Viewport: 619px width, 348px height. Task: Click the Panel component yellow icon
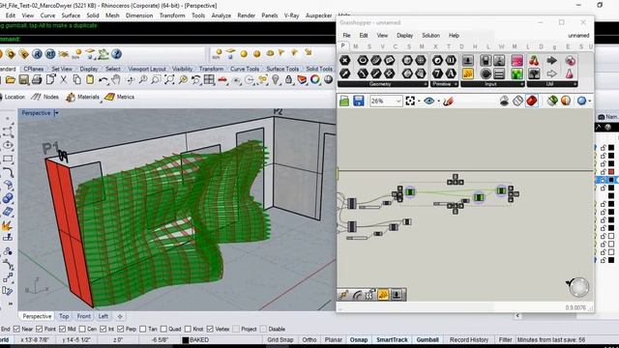pos(468,73)
